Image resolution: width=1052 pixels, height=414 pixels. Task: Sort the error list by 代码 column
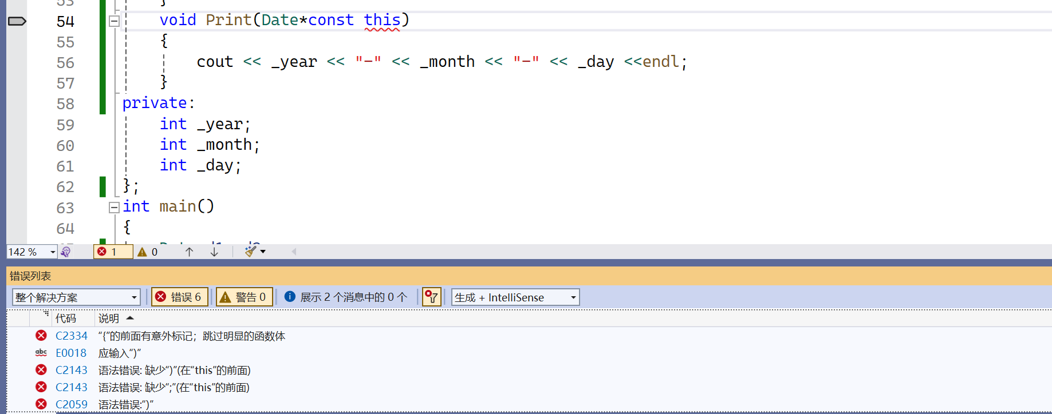pos(66,319)
